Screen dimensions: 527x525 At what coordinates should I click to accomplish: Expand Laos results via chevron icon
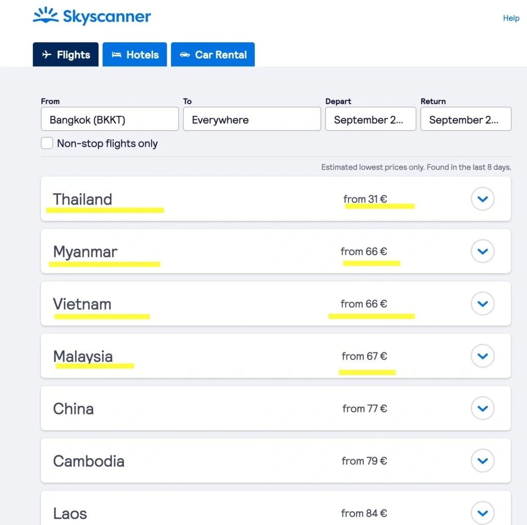click(482, 513)
